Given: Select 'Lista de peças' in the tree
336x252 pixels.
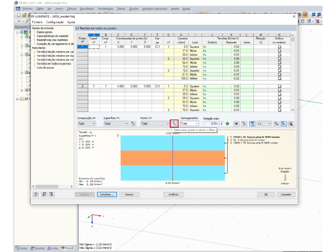Looking at the screenshot, I should [x=45, y=68].
